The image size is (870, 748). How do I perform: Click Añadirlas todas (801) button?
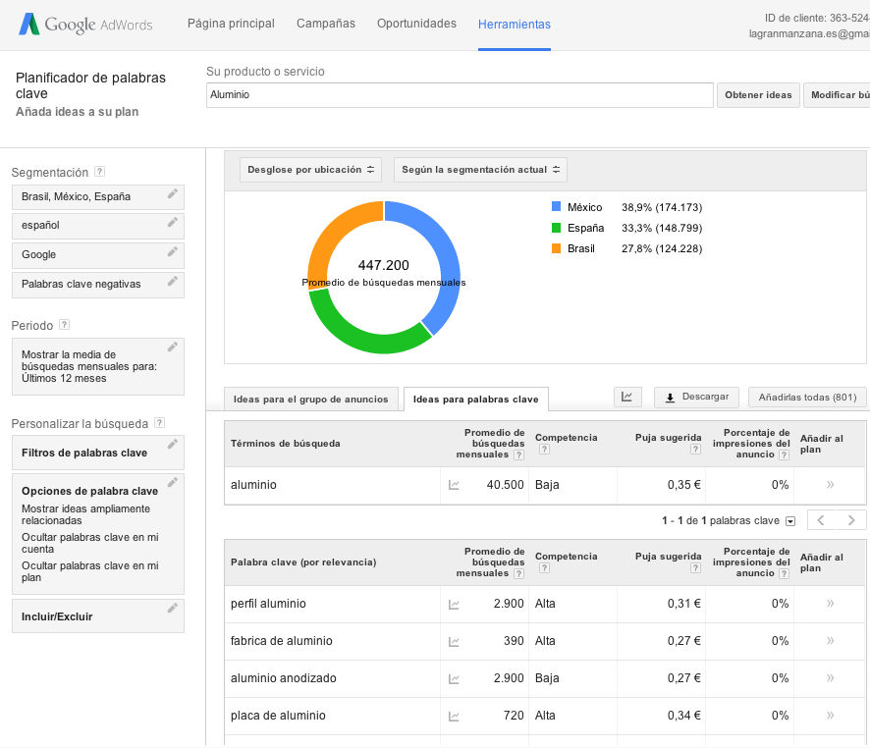[806, 397]
